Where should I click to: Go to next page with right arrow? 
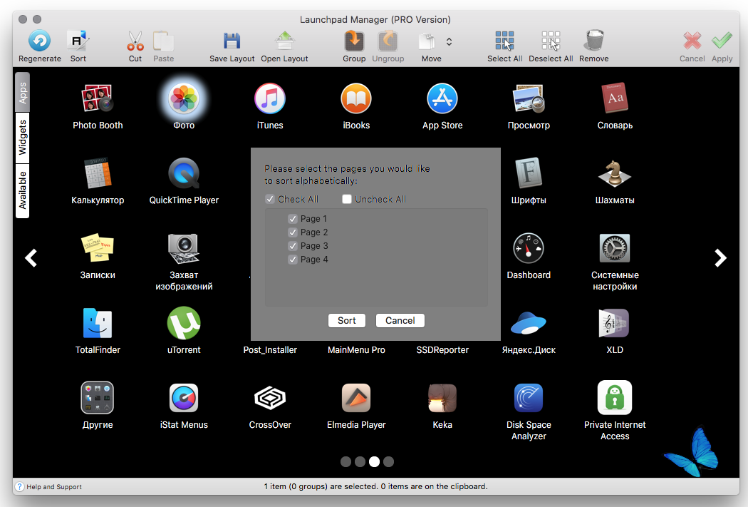pyautogui.click(x=720, y=258)
